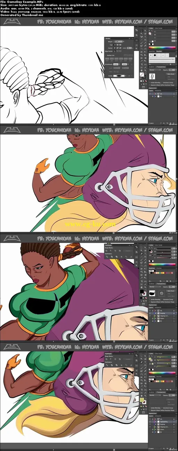Choose the Pen tool in the Stroke-panel frame
The height and width of the screenshot is (451, 178).
141,37
